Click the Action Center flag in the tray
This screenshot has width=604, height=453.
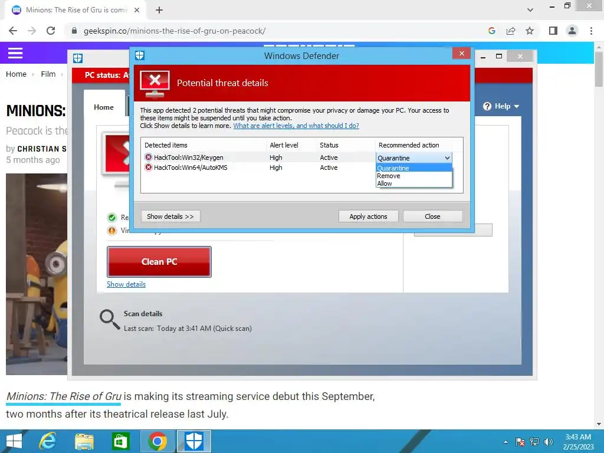[520, 442]
